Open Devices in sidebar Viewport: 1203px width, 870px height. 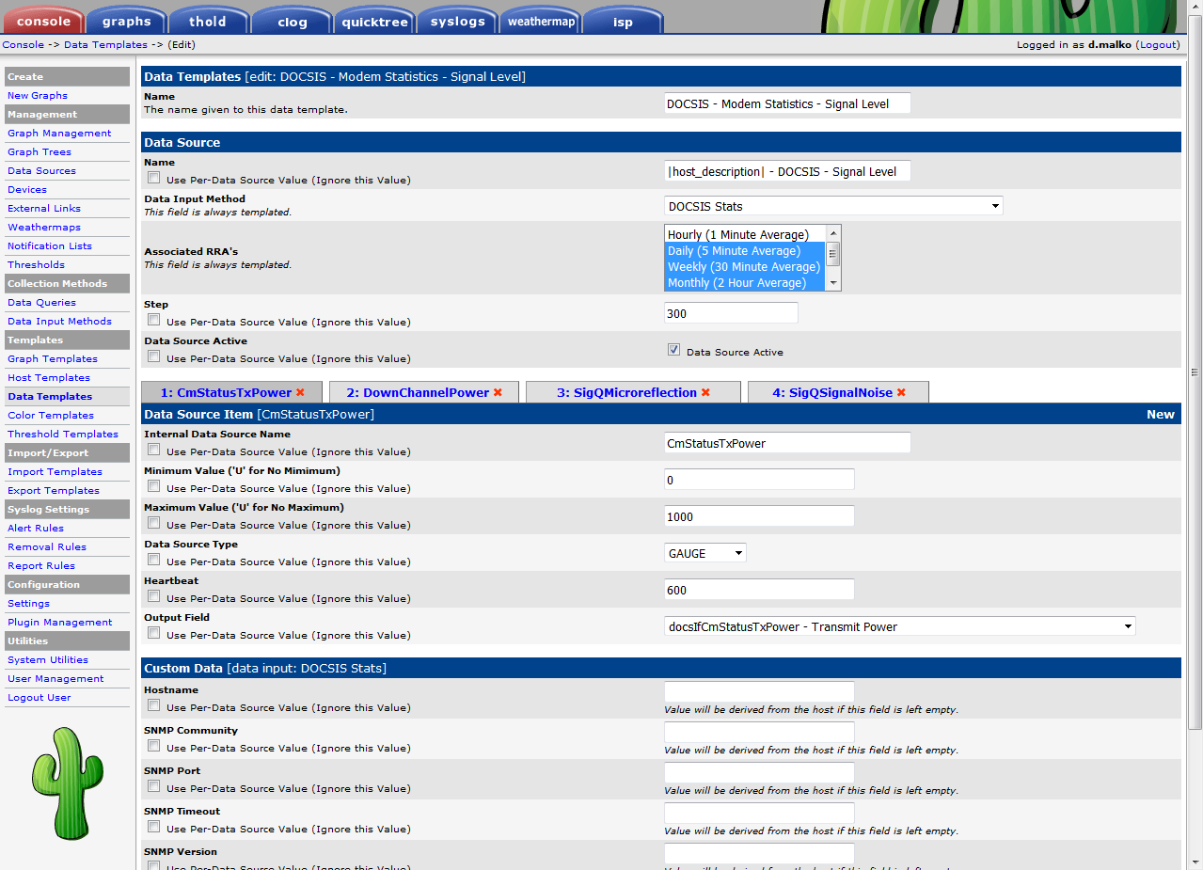pyautogui.click(x=27, y=189)
